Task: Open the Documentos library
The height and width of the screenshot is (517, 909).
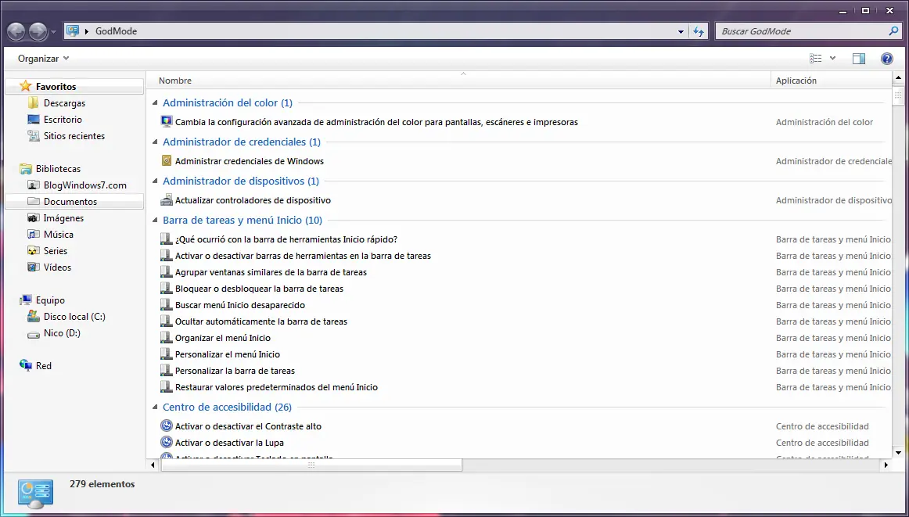Action: [x=70, y=202]
